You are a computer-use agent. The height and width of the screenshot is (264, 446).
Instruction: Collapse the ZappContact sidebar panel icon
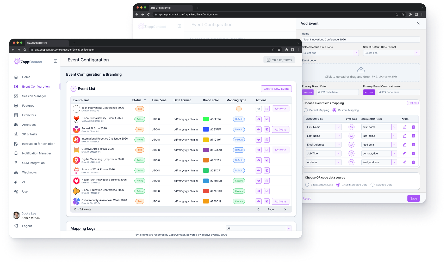[x=55, y=61]
